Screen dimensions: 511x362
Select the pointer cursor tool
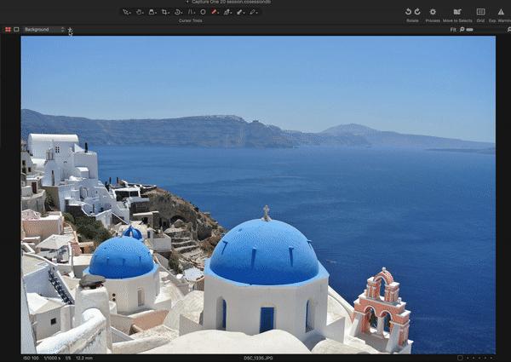[125, 12]
